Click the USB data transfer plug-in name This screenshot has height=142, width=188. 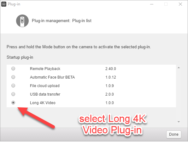click(x=45, y=94)
